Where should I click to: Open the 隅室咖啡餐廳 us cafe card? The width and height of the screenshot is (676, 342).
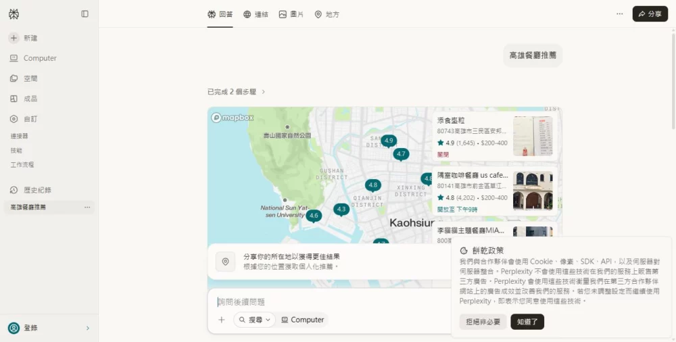(x=495, y=191)
